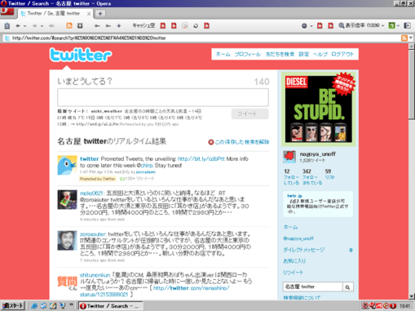The image size is (415, 311).
Task: Open dropdown next to clock icon
Action: pos(312,26)
